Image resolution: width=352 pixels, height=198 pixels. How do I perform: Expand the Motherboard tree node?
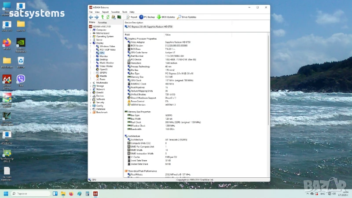91,33
